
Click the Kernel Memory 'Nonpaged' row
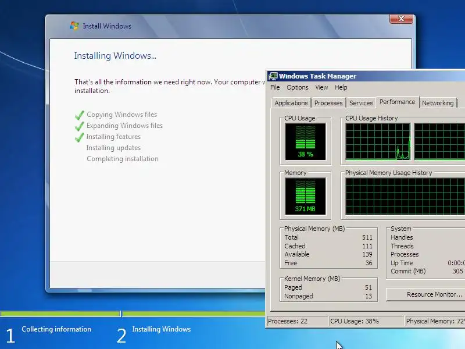(x=328, y=296)
